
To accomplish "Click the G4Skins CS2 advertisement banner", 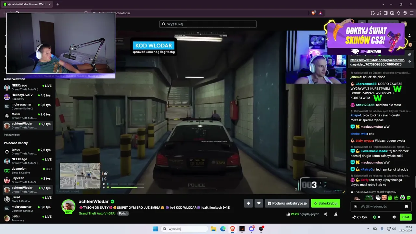I will click(x=366, y=38).
